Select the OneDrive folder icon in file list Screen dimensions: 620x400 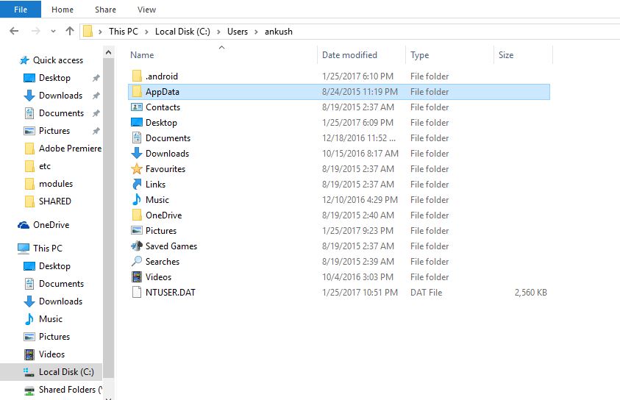pyautogui.click(x=137, y=215)
